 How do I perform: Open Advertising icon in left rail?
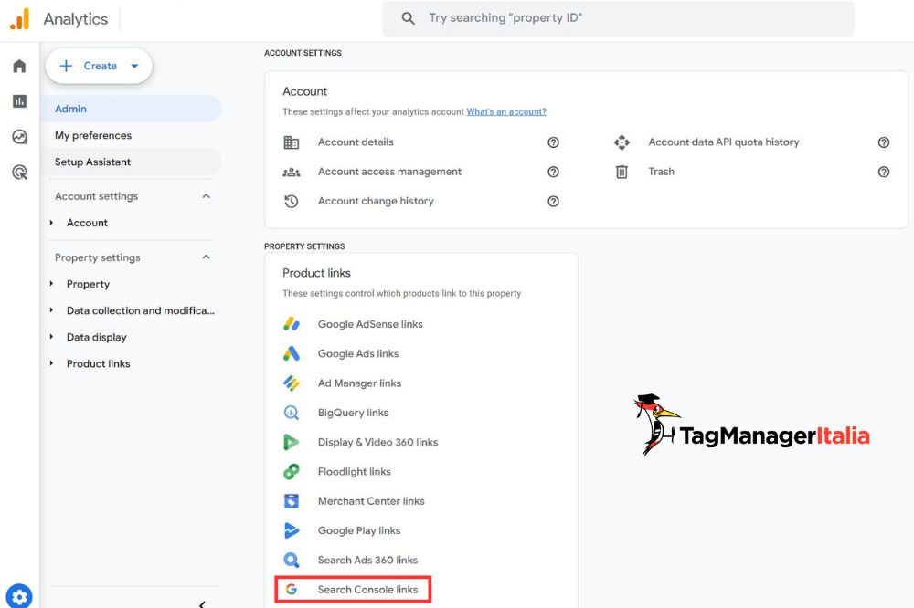pyautogui.click(x=19, y=172)
